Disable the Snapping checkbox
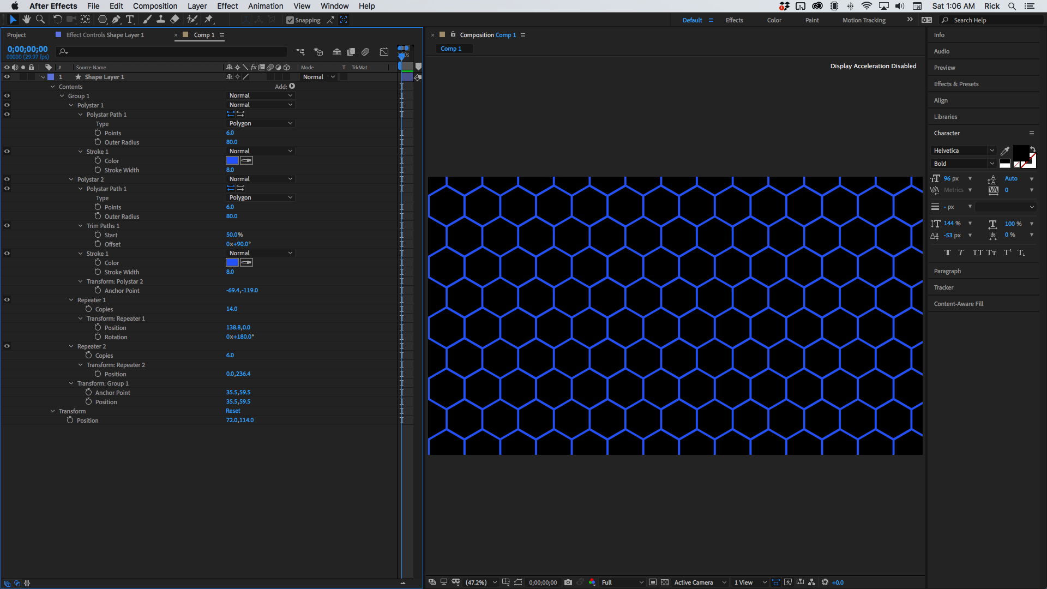 291,20
